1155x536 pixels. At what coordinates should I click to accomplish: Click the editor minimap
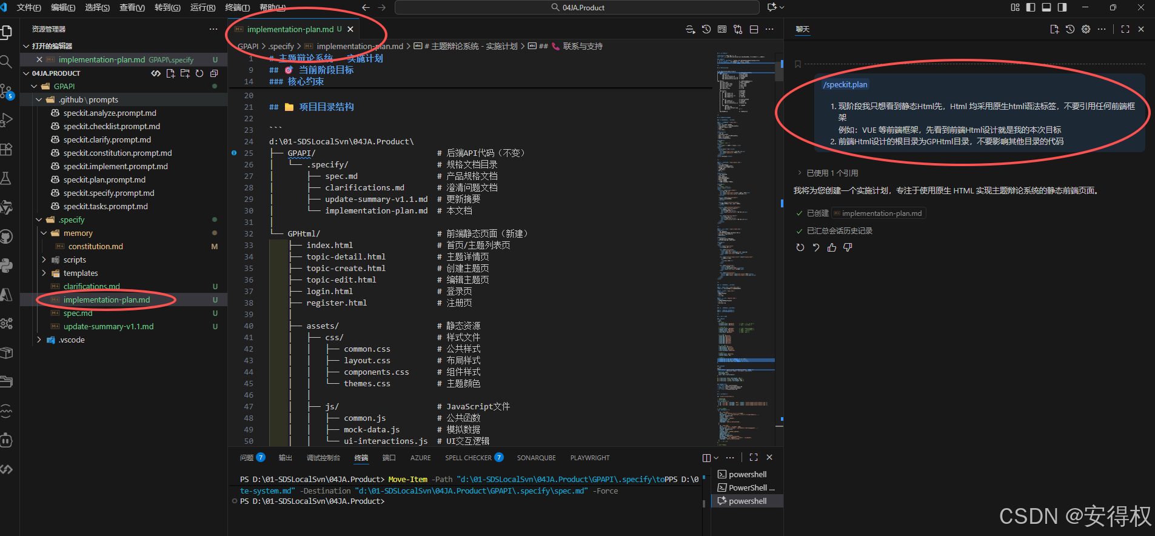[x=745, y=249]
